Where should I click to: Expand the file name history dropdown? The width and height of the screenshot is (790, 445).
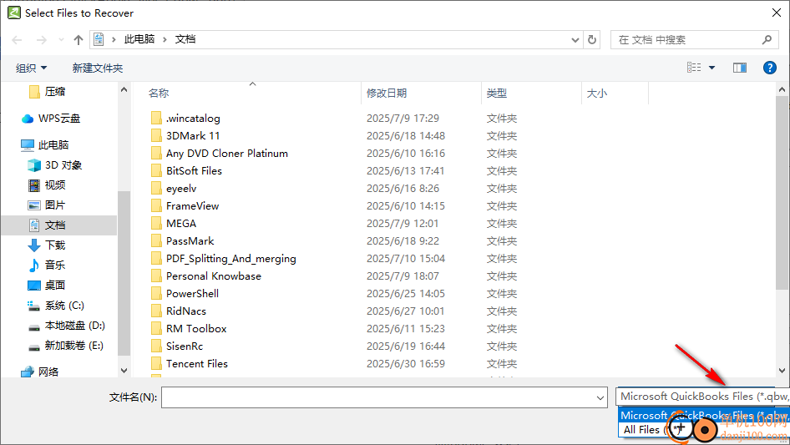pyautogui.click(x=600, y=397)
